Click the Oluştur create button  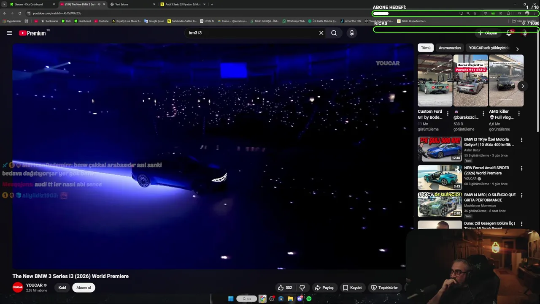487,33
